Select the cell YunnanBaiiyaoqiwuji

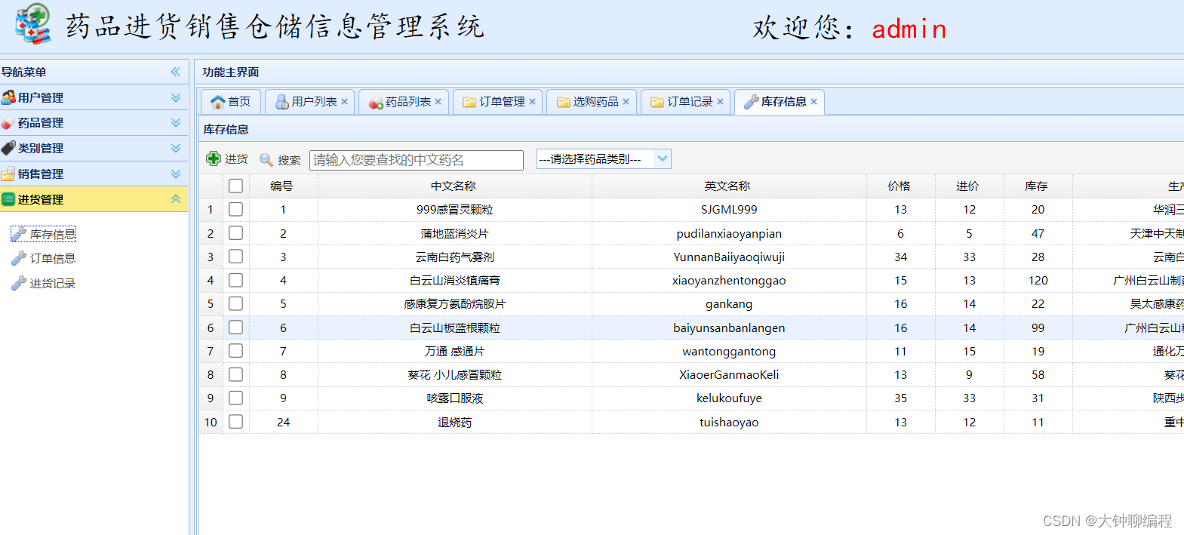click(x=729, y=257)
